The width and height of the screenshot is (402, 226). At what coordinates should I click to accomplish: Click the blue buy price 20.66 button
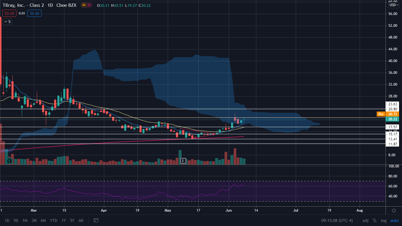(x=34, y=13)
